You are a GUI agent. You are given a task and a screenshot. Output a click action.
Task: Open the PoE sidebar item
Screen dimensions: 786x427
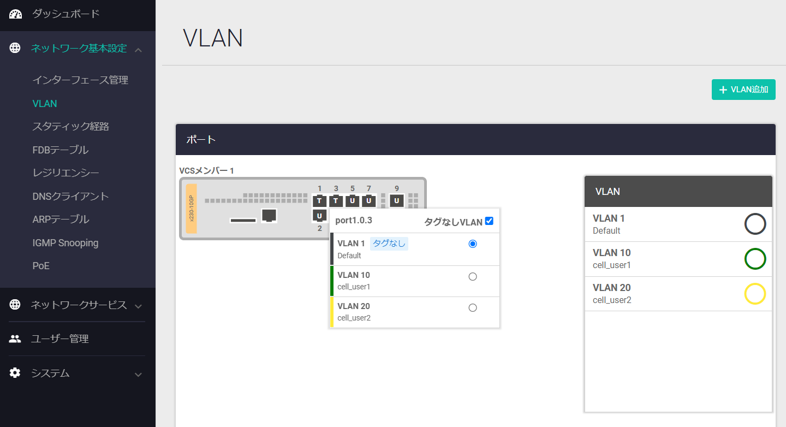tap(41, 265)
